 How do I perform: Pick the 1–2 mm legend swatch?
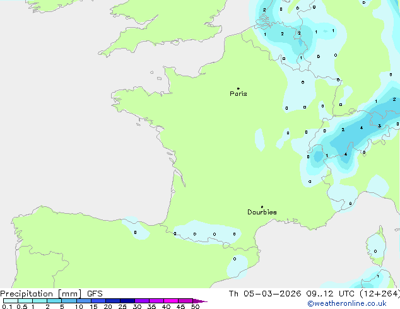point(40,301)
